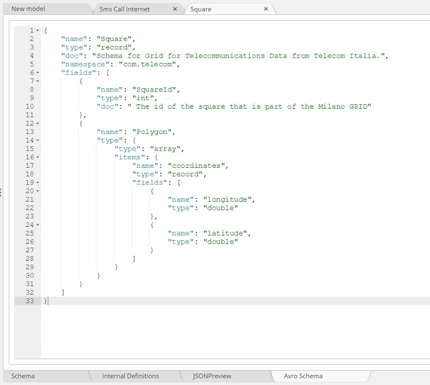Collapse the latitude object at line 24
The image size is (430, 385).
(38, 225)
